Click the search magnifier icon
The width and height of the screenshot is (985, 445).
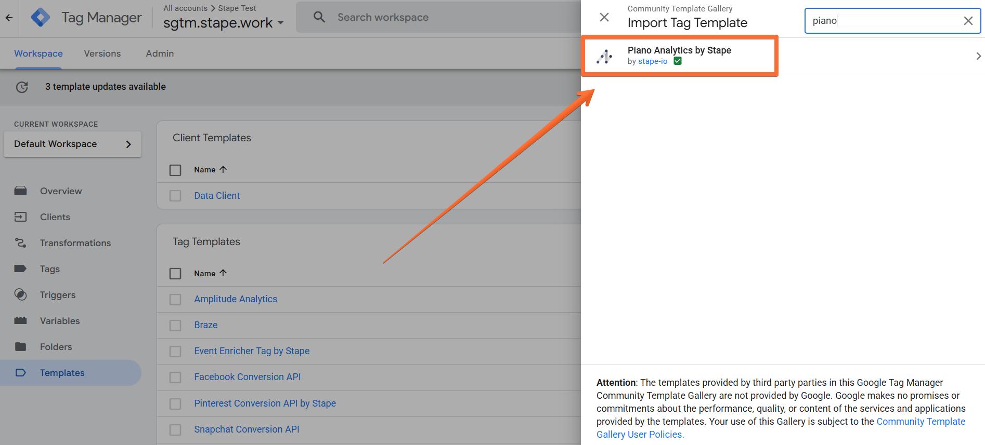(319, 17)
